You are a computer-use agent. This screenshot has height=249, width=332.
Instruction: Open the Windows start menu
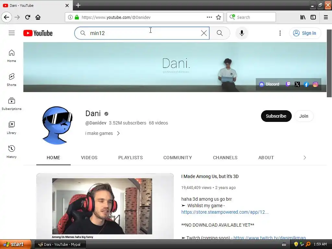(x=16, y=244)
